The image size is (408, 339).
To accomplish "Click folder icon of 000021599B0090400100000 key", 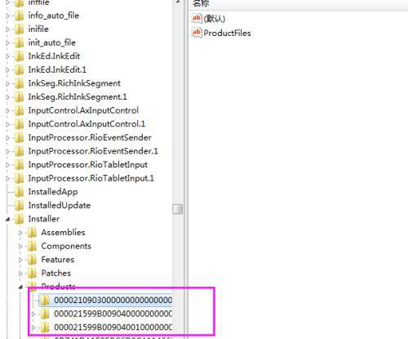I will click(x=45, y=327).
